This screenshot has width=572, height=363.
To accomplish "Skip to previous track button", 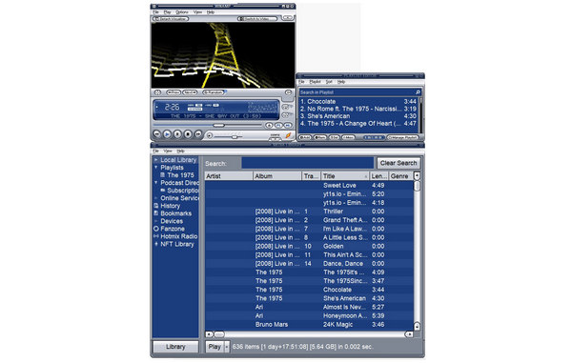I will pos(157,134).
